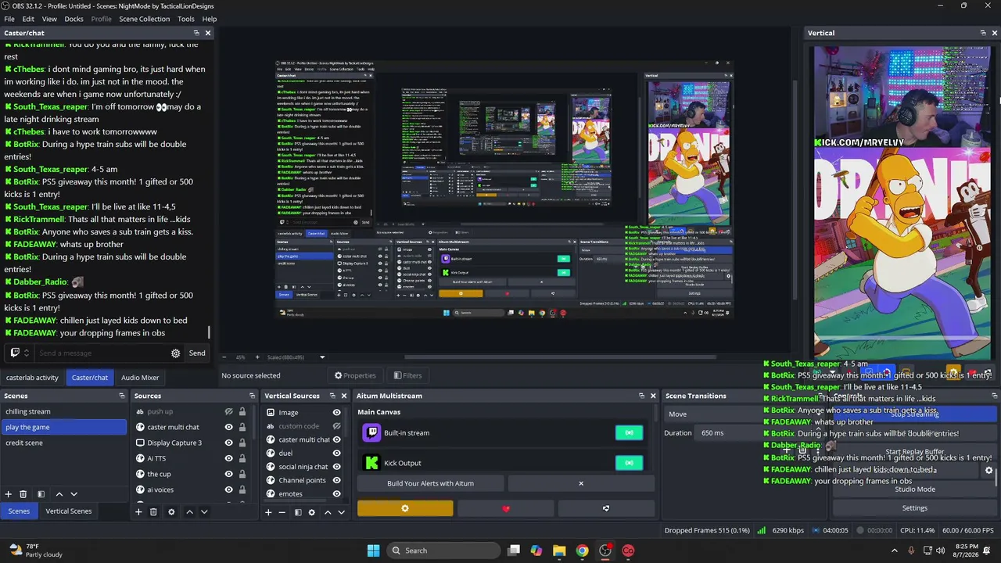Click the message input field in chat
This screenshot has height=563, width=1001.
[x=102, y=353]
